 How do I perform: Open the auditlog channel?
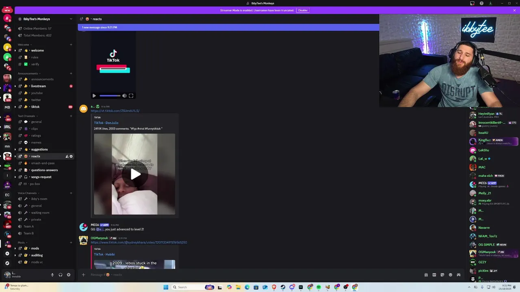coord(45,255)
